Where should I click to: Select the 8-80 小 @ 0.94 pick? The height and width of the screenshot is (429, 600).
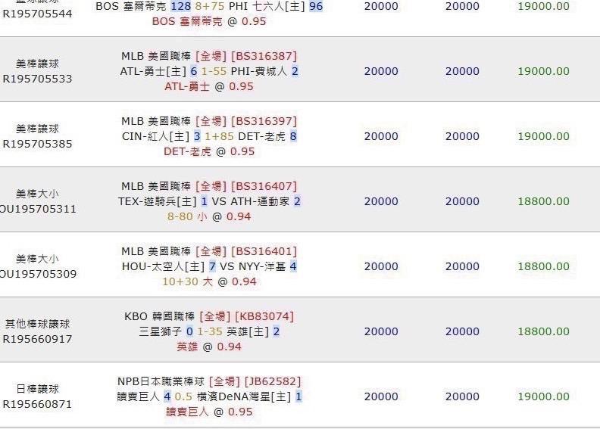click(x=209, y=216)
